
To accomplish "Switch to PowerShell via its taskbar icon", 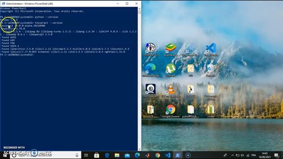I will (178, 155).
